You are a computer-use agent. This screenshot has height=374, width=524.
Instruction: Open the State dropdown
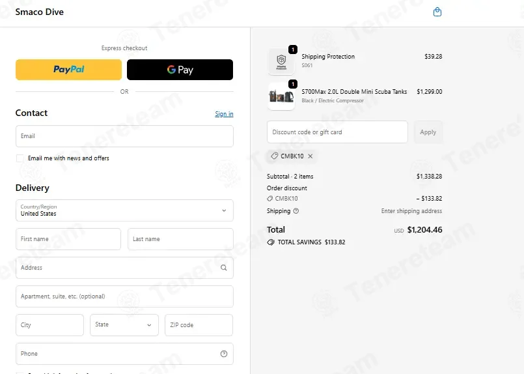(124, 325)
